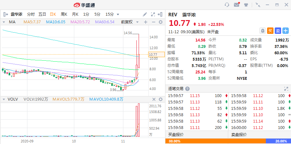Click the compact mode arrows icon
This screenshot has width=291, height=144.
click(x=258, y=5)
